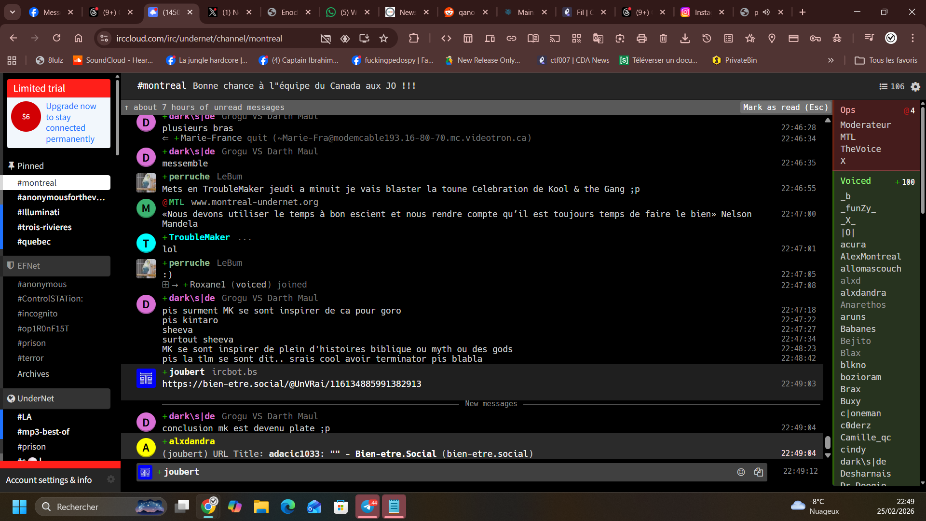
Task: Click the EFNet shield icon
Action: (x=11, y=266)
